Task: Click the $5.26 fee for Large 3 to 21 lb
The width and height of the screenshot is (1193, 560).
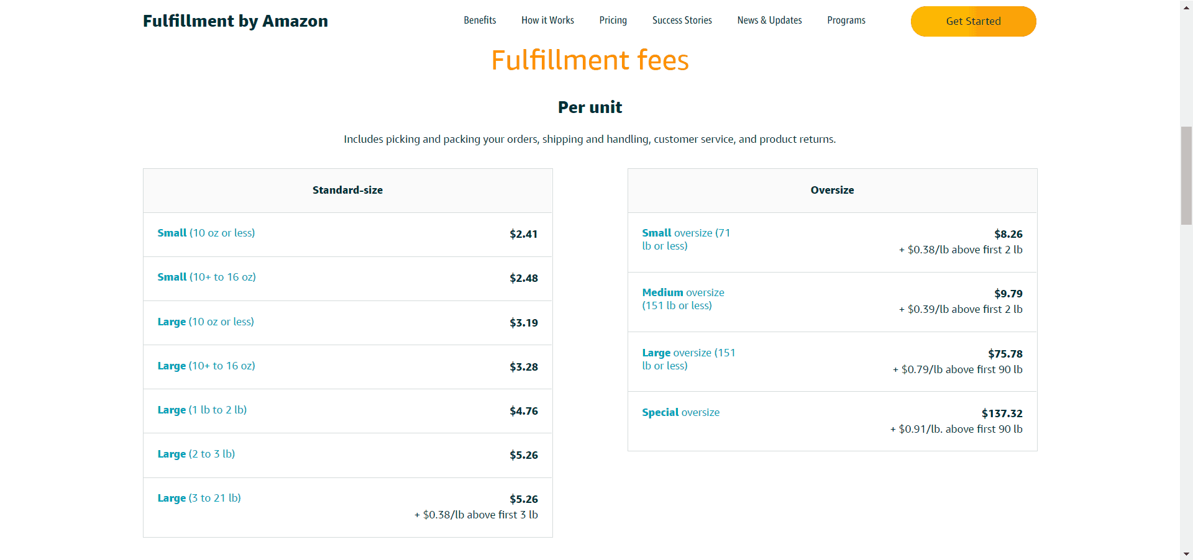Action: [523, 499]
